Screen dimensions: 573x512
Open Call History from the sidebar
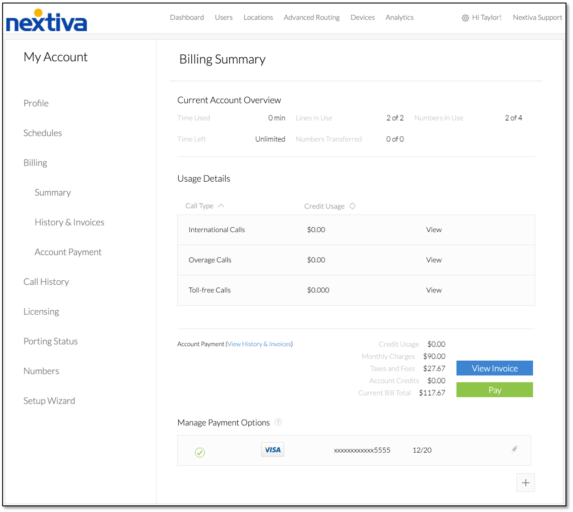click(46, 282)
